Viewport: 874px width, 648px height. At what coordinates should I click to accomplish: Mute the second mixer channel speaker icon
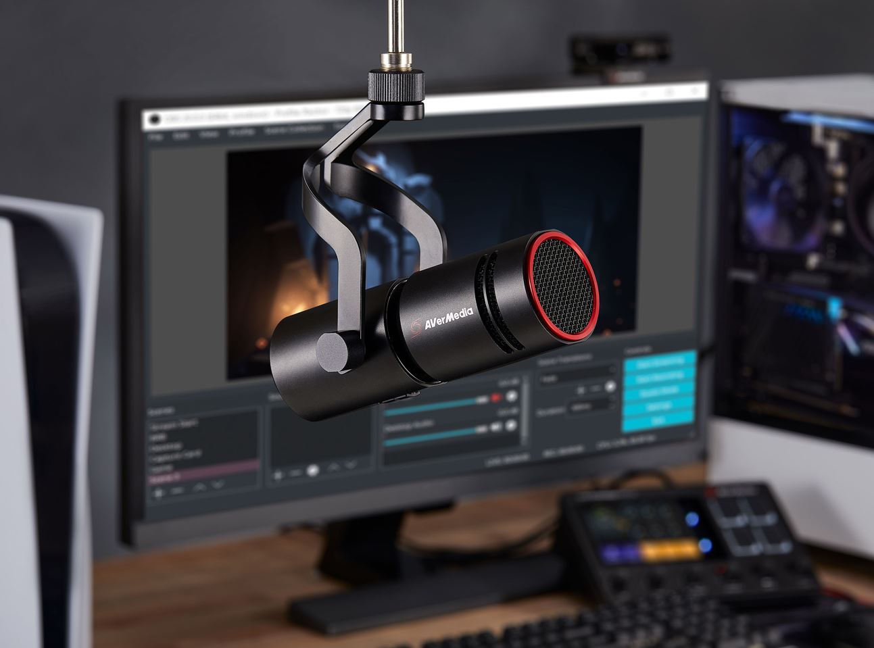point(495,426)
